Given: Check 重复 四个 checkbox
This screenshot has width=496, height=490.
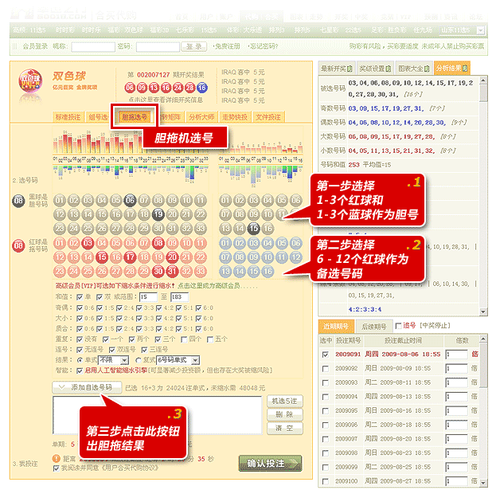Looking at the screenshot, I should pos(184,339).
